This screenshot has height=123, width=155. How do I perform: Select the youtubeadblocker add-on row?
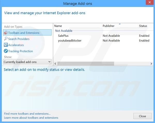click(104, 40)
